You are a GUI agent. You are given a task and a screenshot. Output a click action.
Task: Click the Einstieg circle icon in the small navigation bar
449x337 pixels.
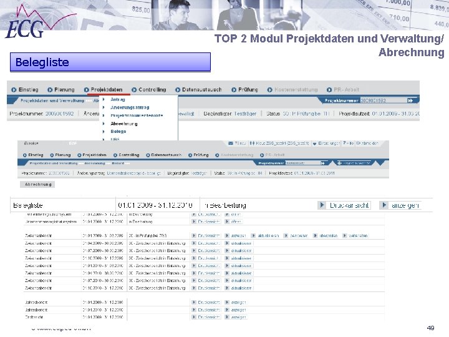pyautogui.click(x=25, y=155)
